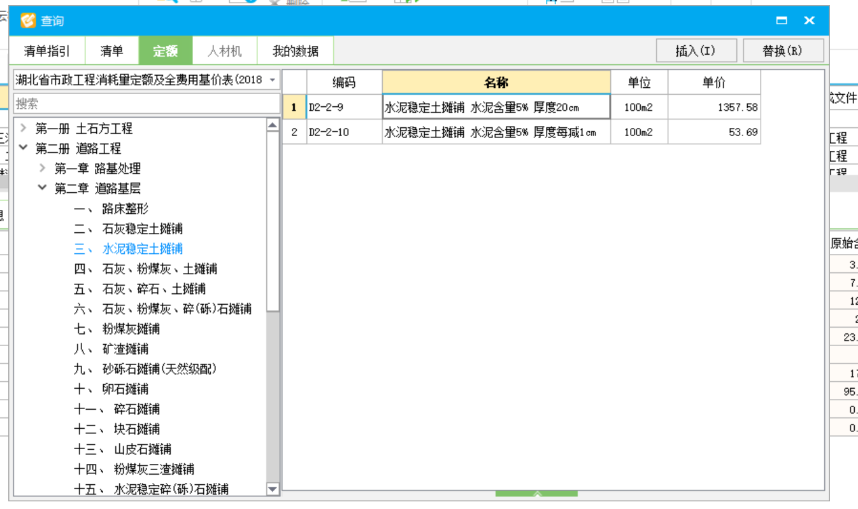Click the tree scrollbar down arrow
The image size is (858, 509).
(273, 489)
